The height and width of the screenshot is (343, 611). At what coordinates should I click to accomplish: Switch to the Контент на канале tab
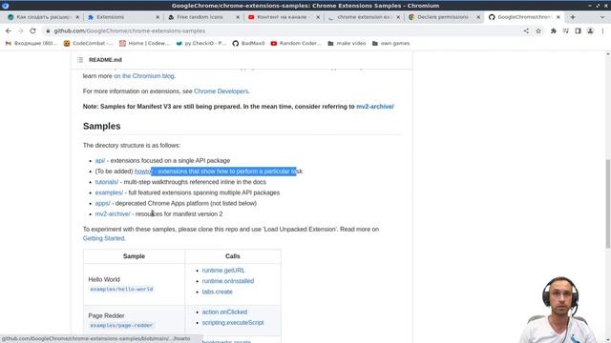pyautogui.click(x=284, y=17)
